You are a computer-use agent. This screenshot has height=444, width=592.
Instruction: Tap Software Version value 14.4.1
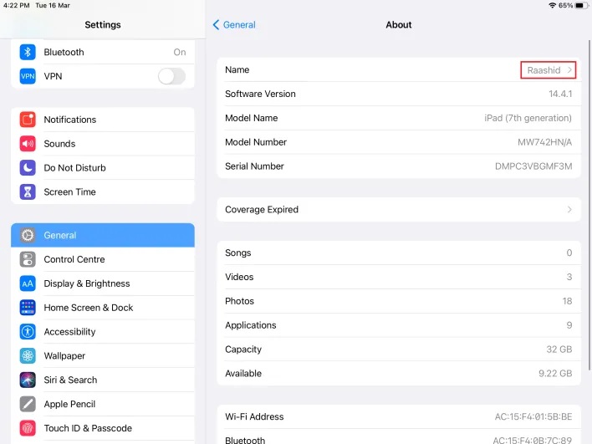(x=560, y=94)
